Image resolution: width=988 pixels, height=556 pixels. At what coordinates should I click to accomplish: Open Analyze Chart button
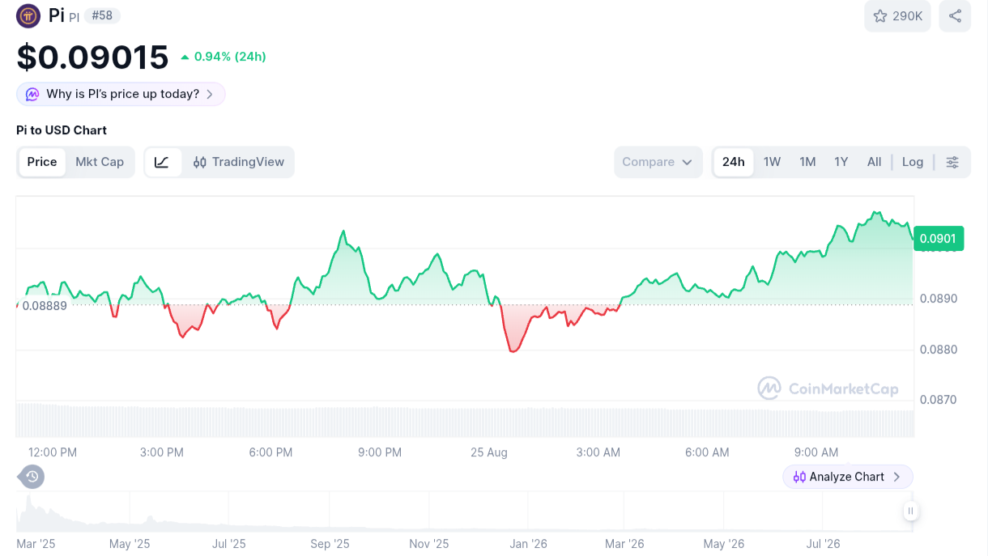coord(848,477)
